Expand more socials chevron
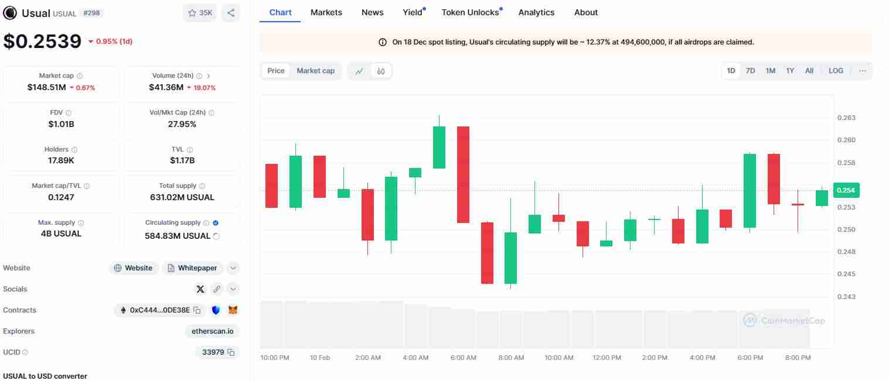889x381 pixels. tap(233, 289)
